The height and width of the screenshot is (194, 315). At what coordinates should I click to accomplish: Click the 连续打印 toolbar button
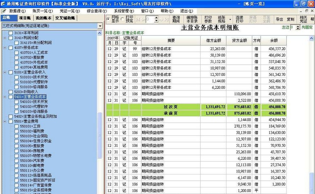pos(239,19)
